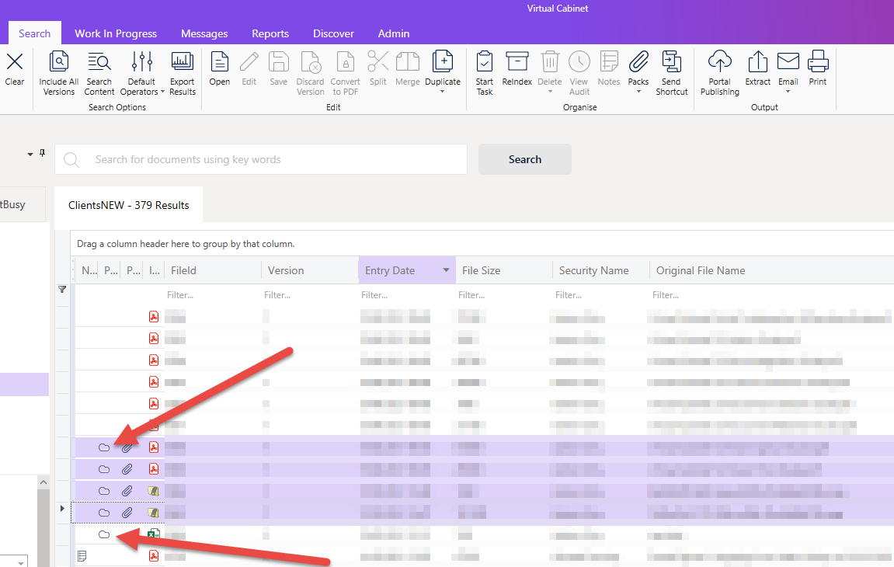Toggle the search panel pin icon

click(x=42, y=153)
